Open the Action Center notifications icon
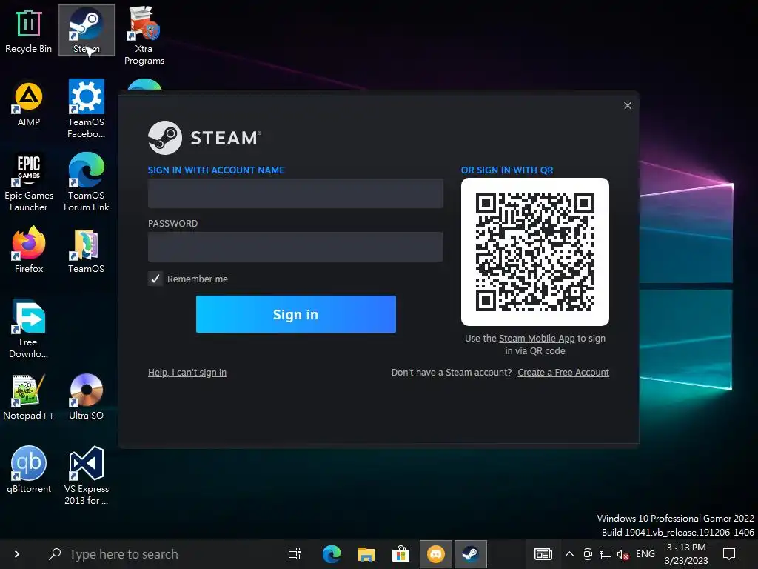This screenshot has width=758, height=569. (729, 554)
